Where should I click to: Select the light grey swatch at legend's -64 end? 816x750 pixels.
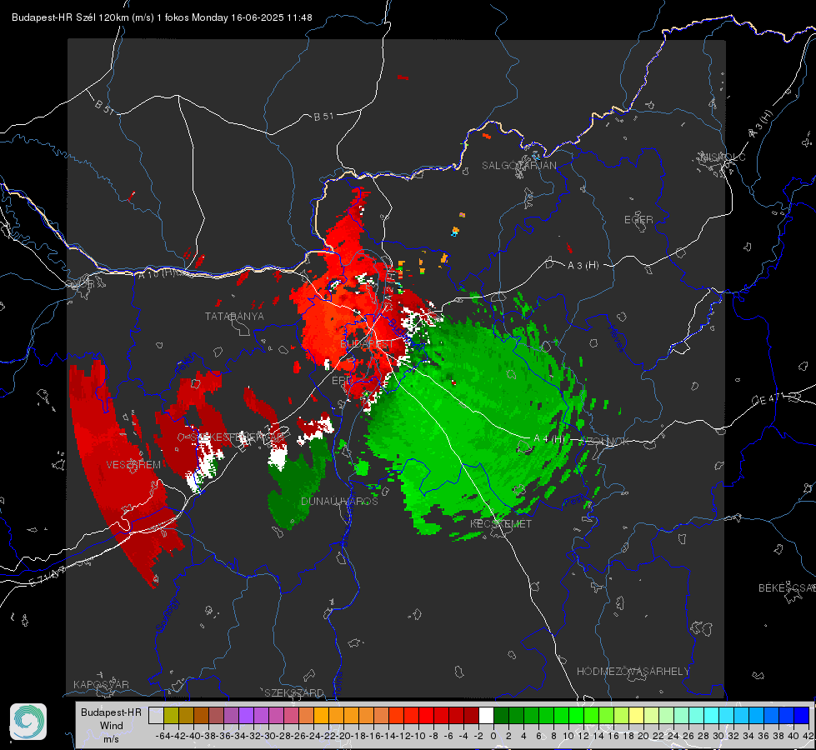(156, 715)
